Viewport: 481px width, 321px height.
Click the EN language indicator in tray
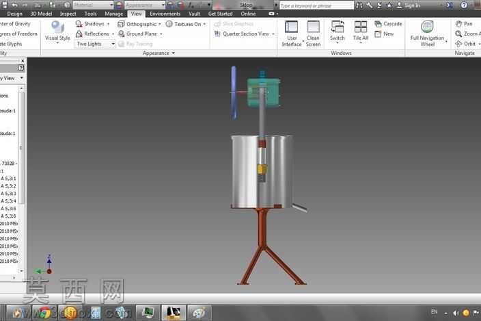tap(434, 312)
